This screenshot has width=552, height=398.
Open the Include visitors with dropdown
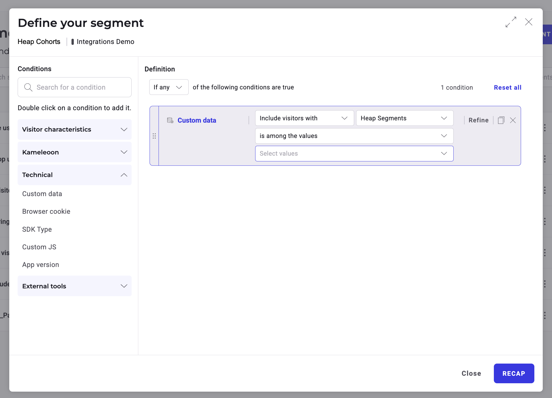304,118
